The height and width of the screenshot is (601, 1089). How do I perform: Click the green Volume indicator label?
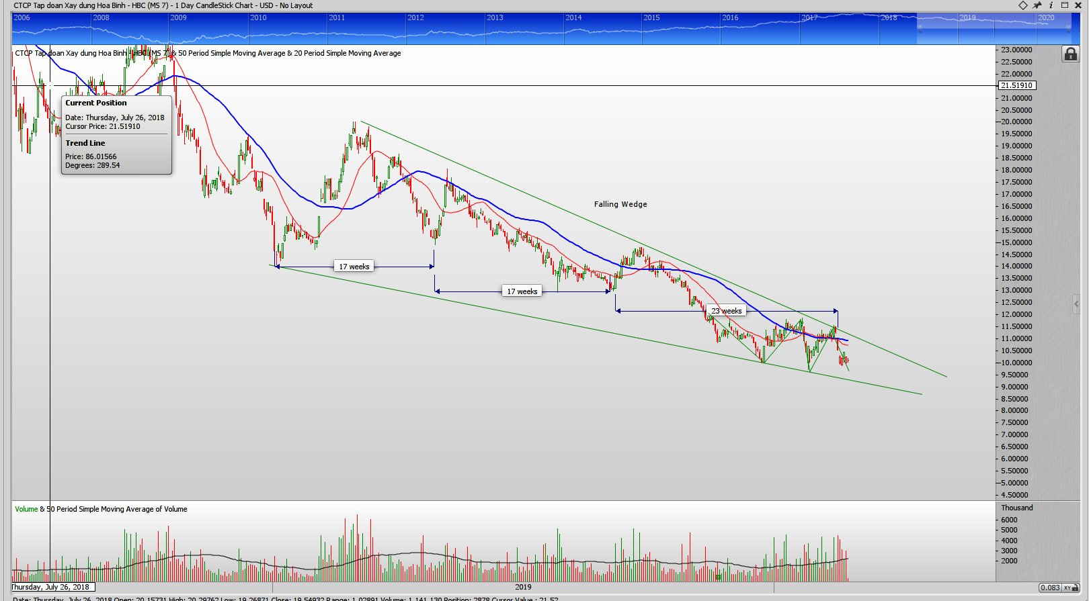(x=26, y=509)
